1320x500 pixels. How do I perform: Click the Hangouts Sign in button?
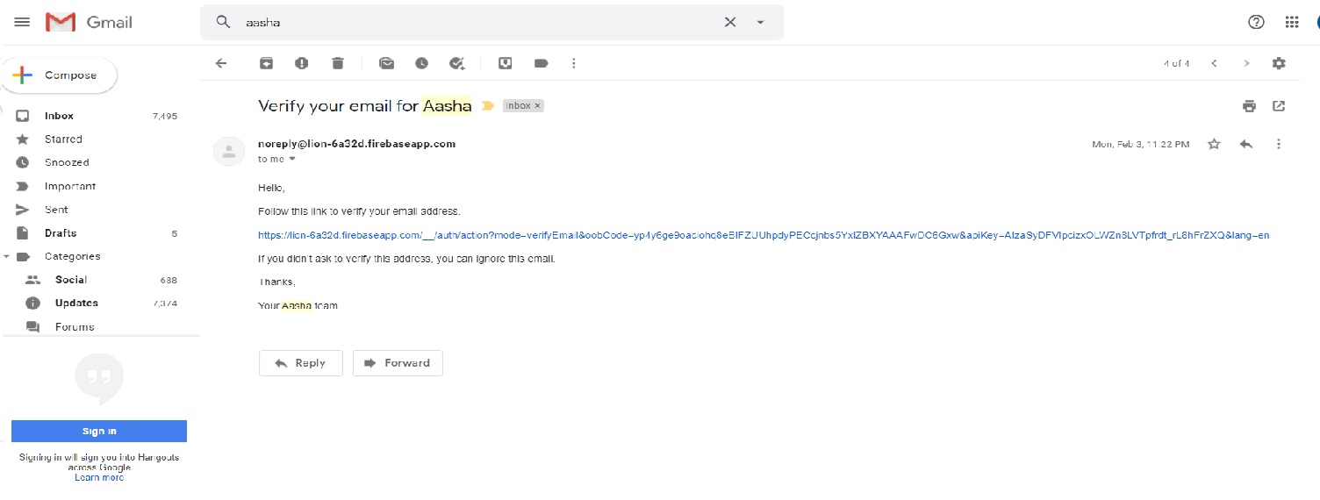click(99, 431)
